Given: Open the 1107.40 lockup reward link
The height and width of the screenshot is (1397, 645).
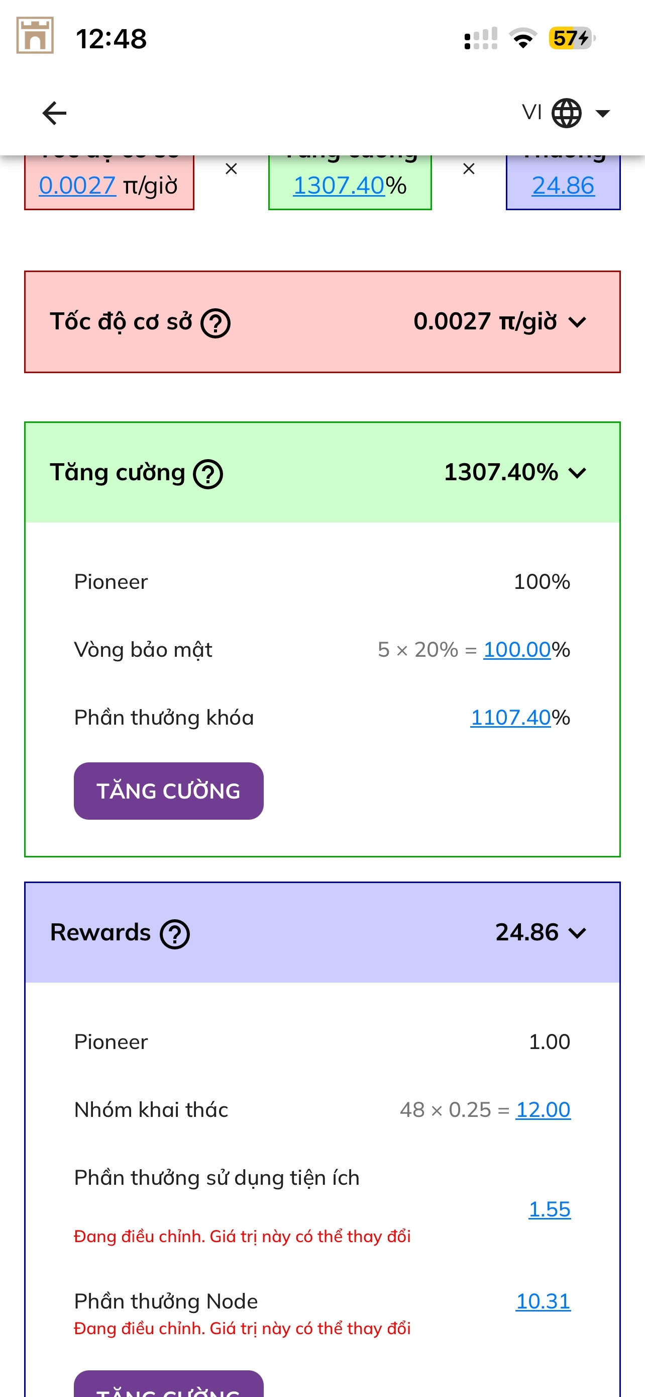Looking at the screenshot, I should [510, 718].
